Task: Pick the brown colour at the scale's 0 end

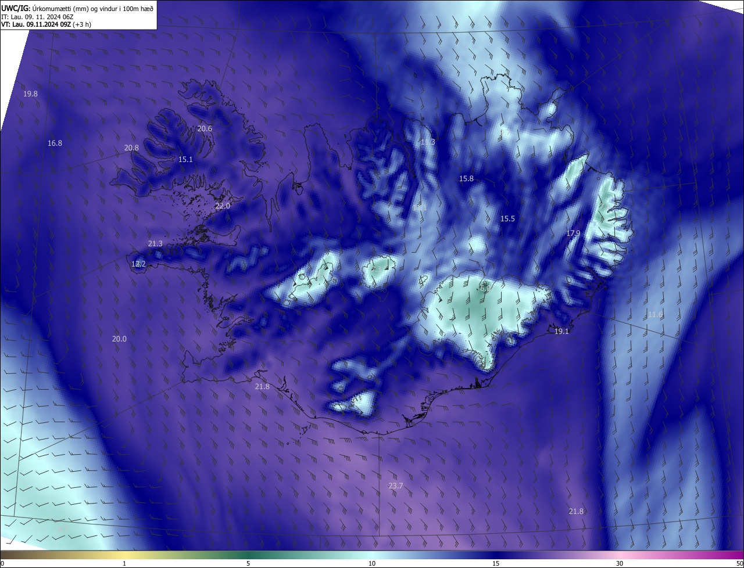Action: (x=3, y=555)
